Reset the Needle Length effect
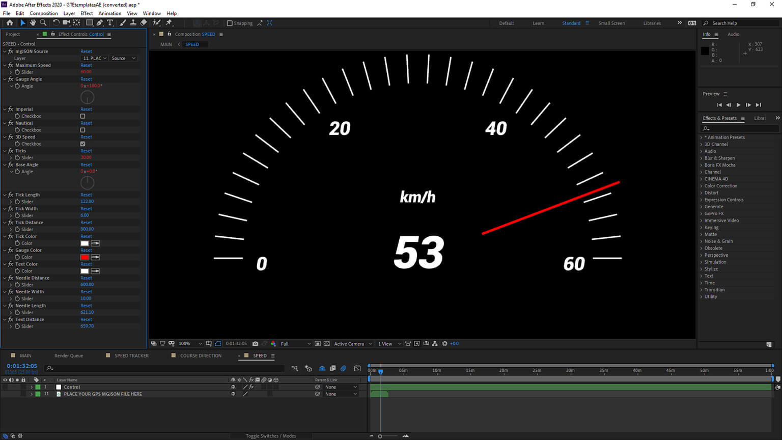Viewport: 782px width, 440px height. [86, 306]
